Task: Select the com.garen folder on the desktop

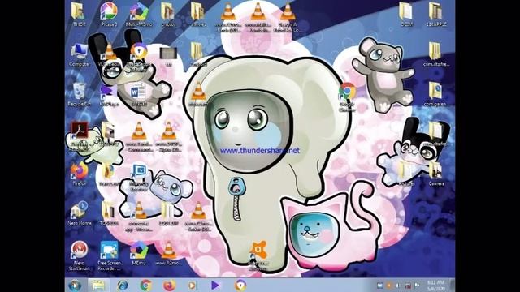Action: click(436, 94)
